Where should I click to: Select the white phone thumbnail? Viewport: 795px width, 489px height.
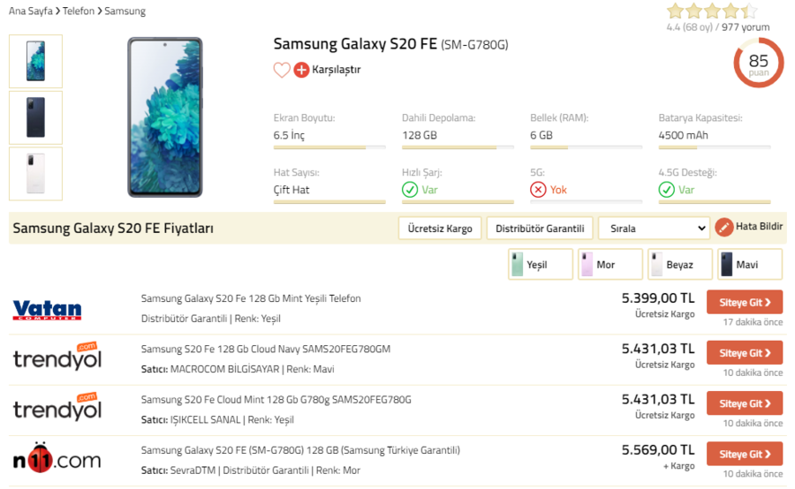(35, 174)
